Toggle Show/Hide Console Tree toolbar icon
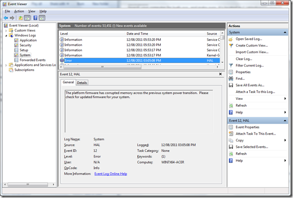Viewport: 293px width, 198px height. (27, 18)
